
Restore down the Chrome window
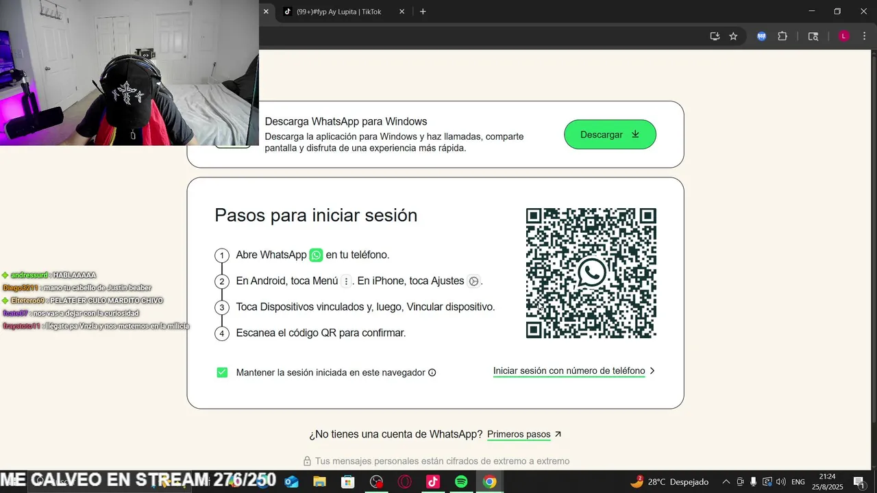pos(837,12)
